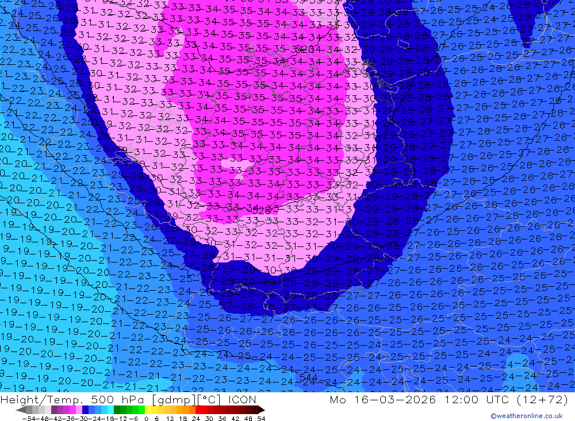This screenshot has width=575, height=421.
Task: Click the ICON model name in the title
Action: point(242,399)
